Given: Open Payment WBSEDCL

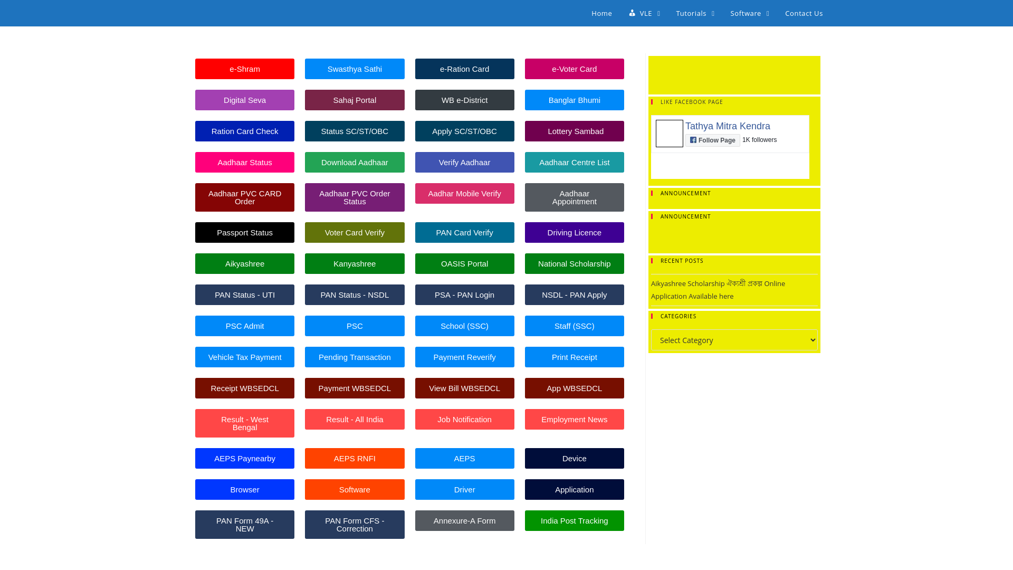Looking at the screenshot, I should pyautogui.click(x=355, y=388).
